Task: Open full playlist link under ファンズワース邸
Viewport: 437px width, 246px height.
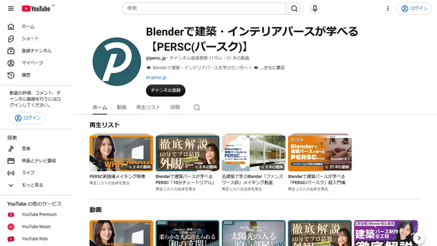Action: click(242, 189)
